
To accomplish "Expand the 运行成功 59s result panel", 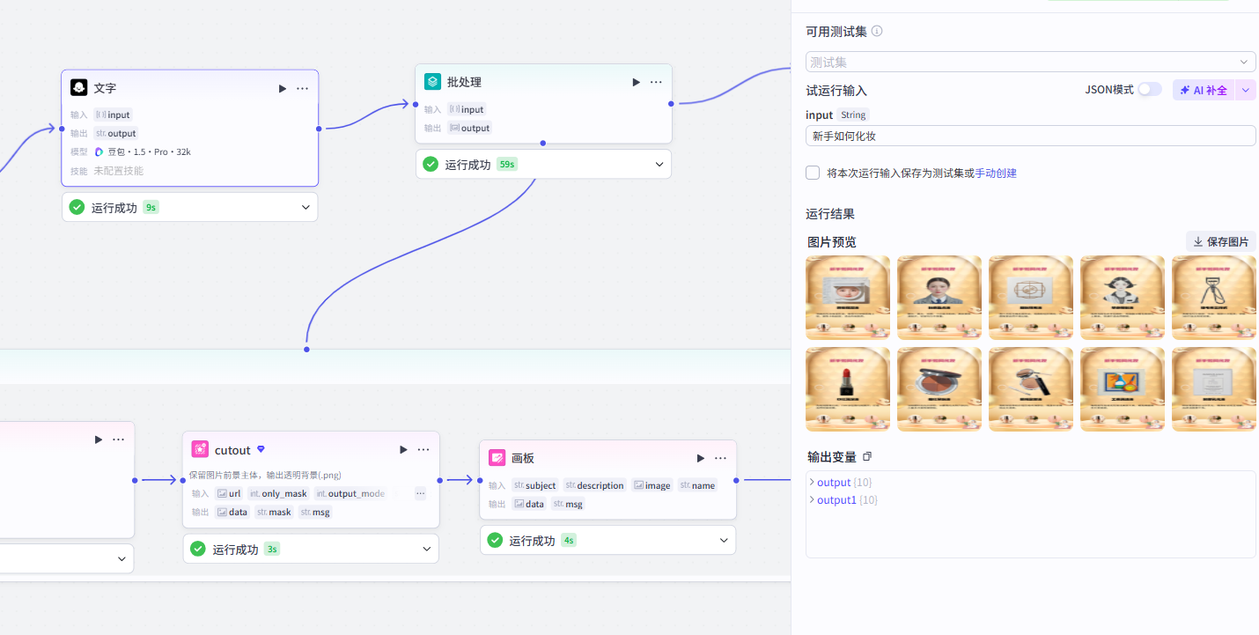I will click(x=659, y=164).
